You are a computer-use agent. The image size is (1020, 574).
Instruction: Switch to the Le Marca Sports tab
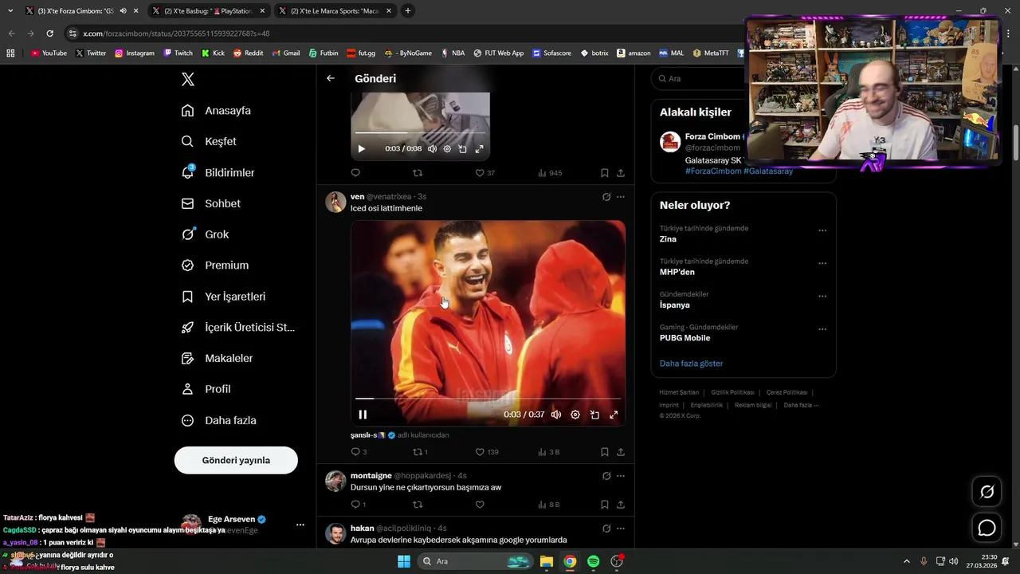(335, 11)
